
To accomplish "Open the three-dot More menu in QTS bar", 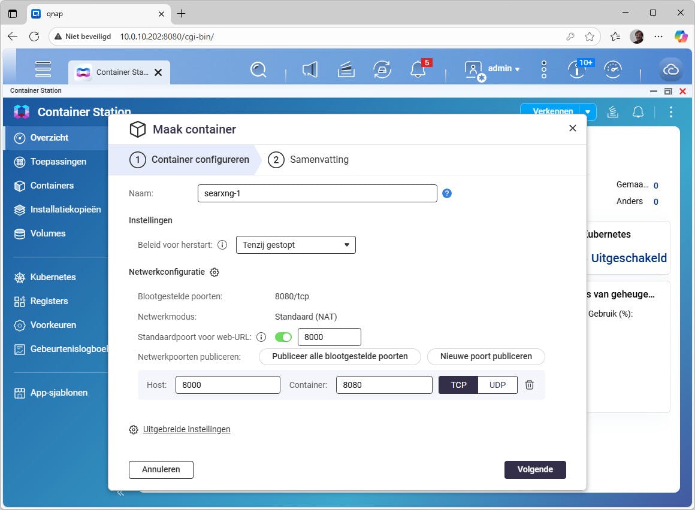I will click(544, 69).
